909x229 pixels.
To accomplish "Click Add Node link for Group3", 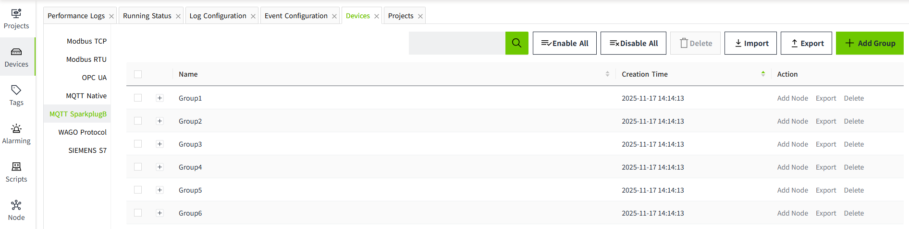I will click(792, 144).
